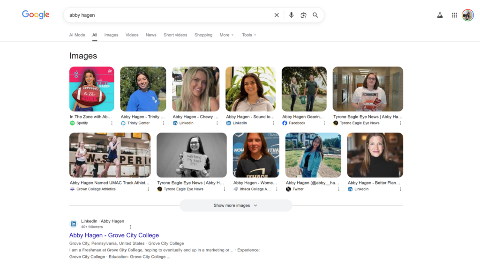Open the Google apps grid

pyautogui.click(x=454, y=15)
